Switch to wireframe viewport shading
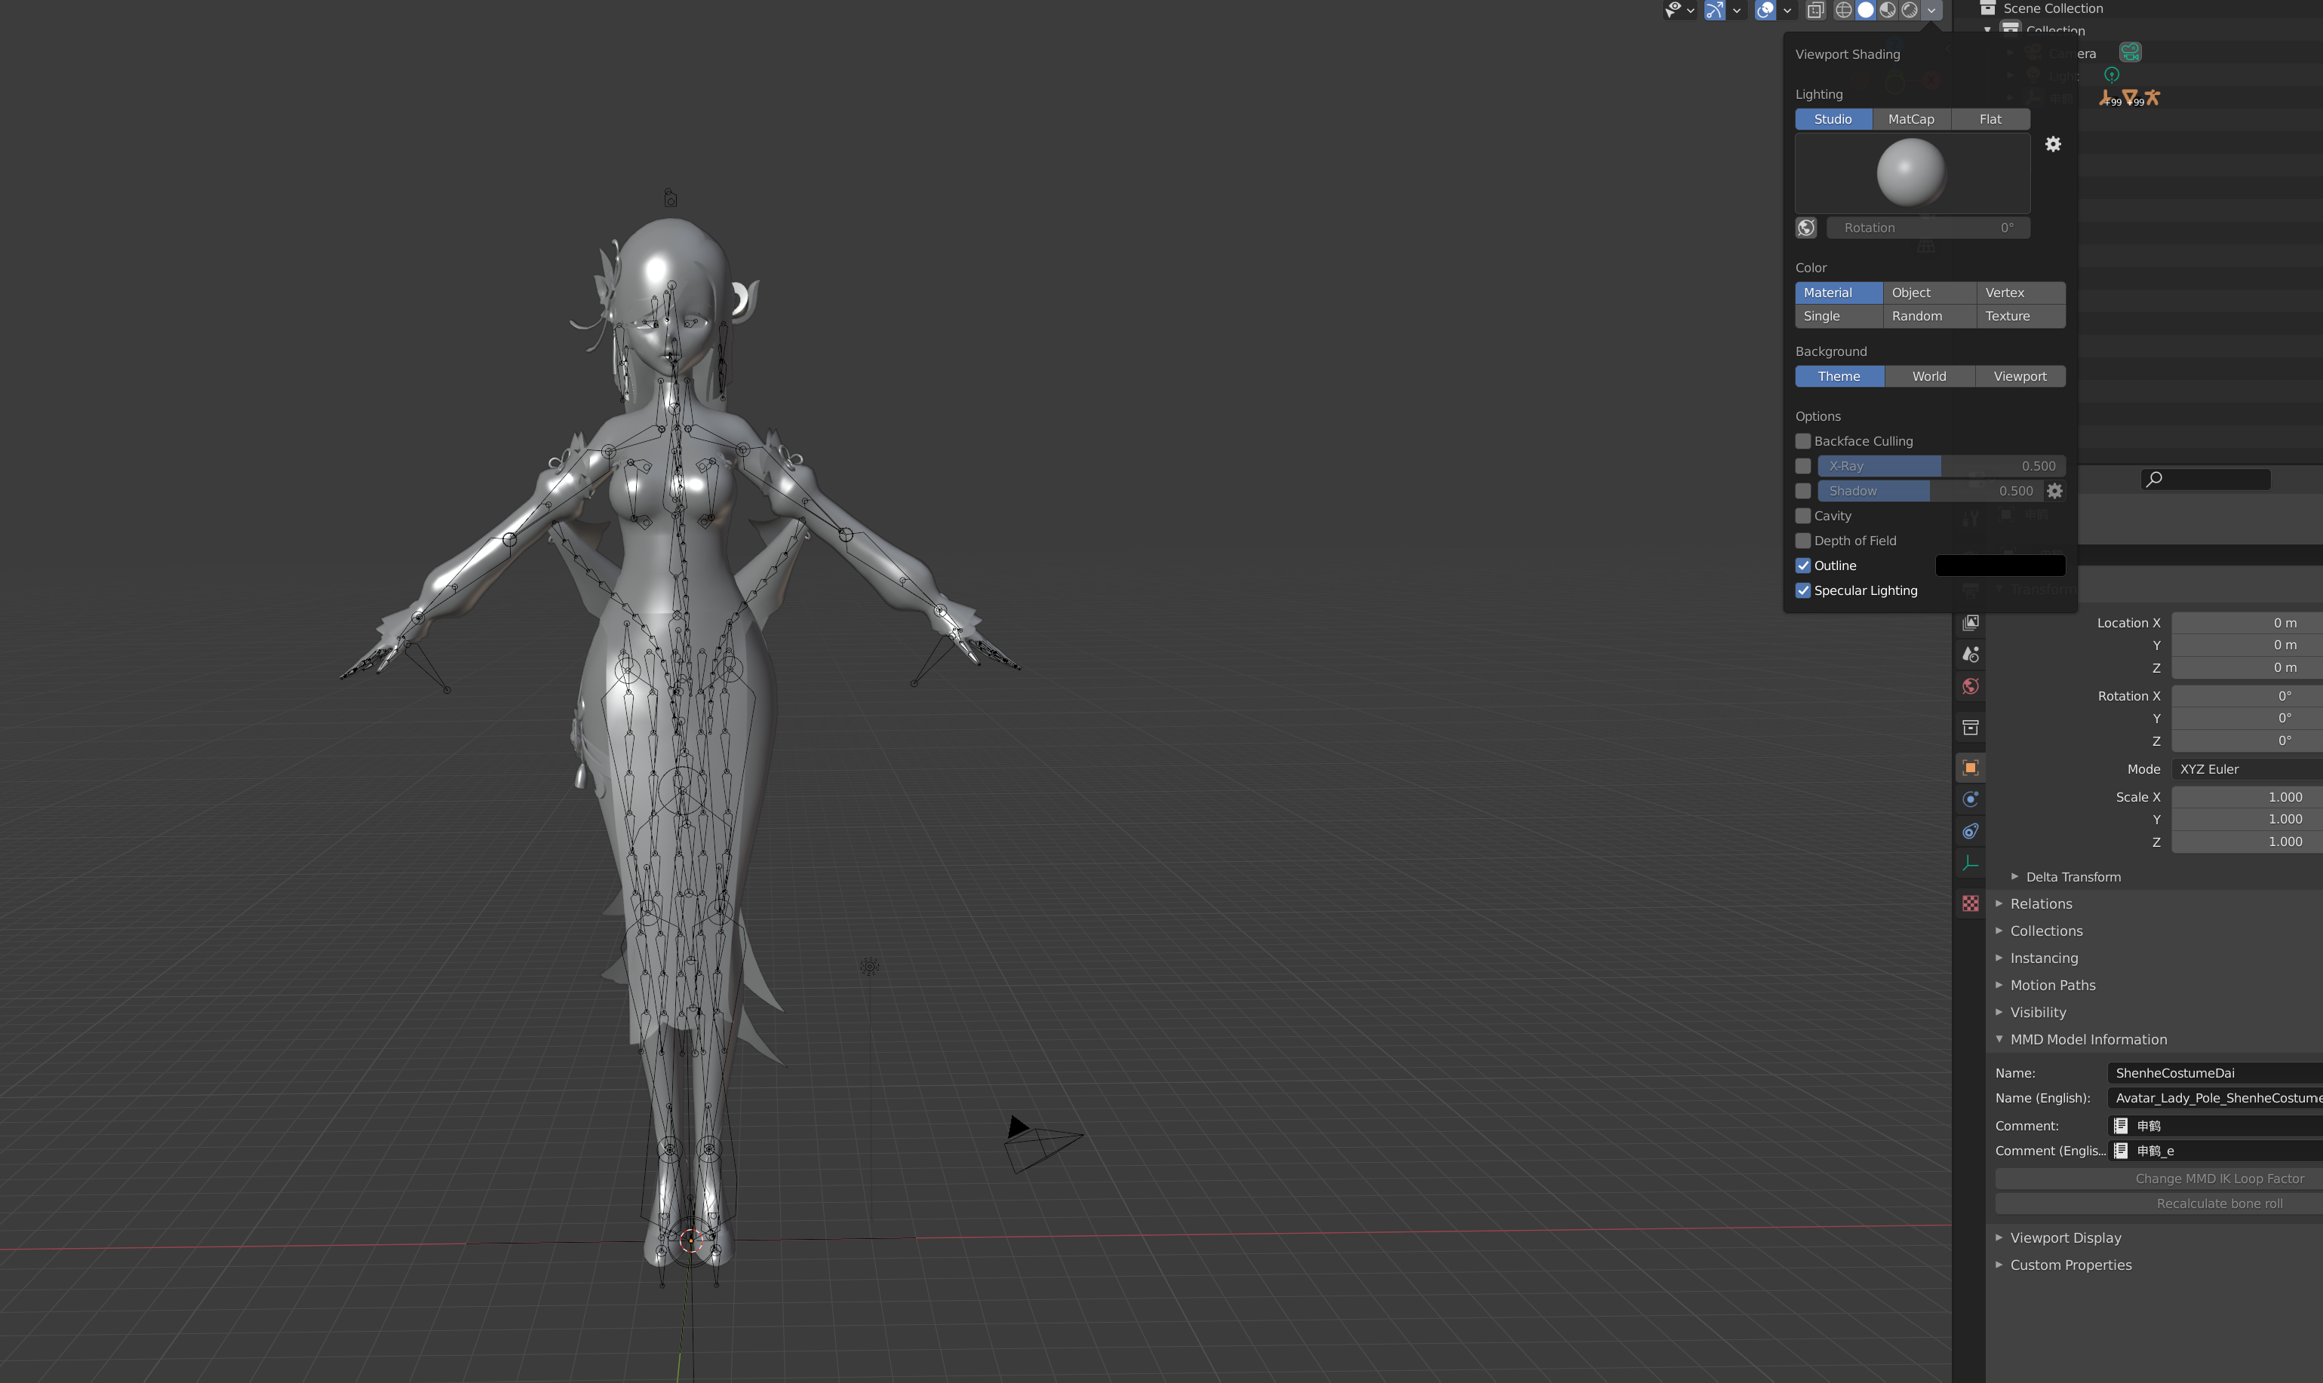Image resolution: width=2323 pixels, height=1383 pixels. tap(1843, 11)
